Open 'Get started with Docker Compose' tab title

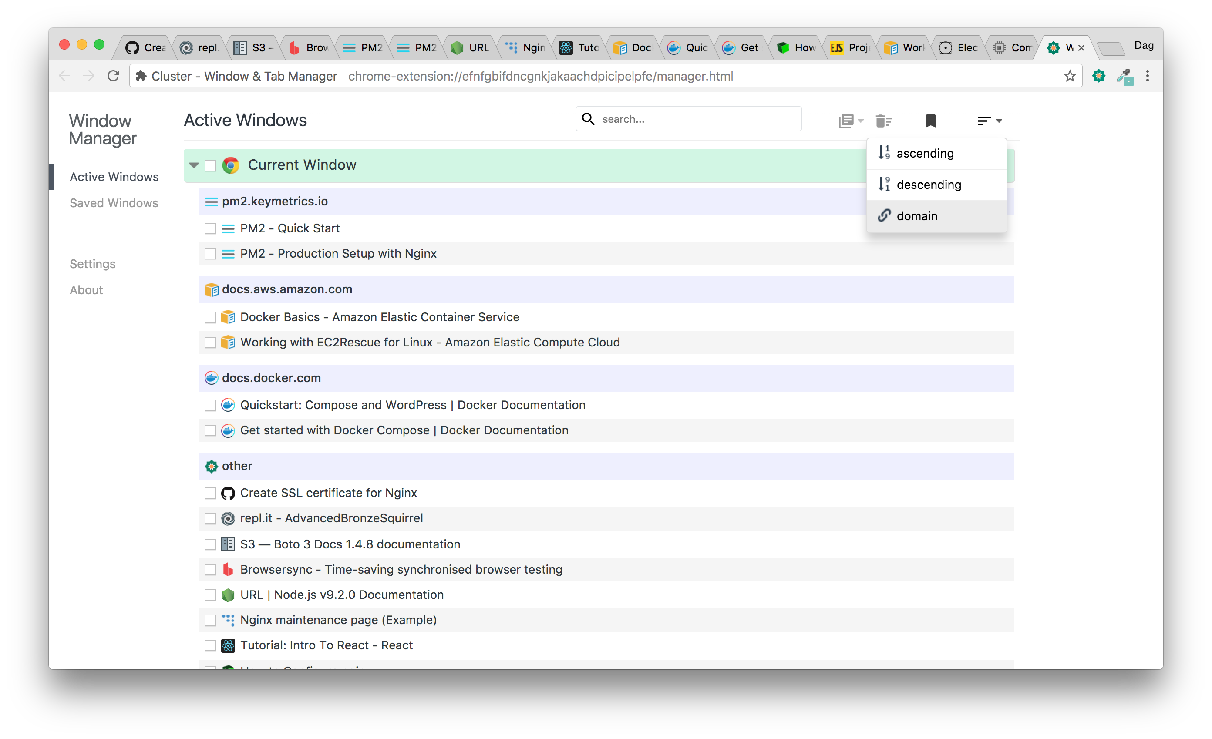(404, 431)
